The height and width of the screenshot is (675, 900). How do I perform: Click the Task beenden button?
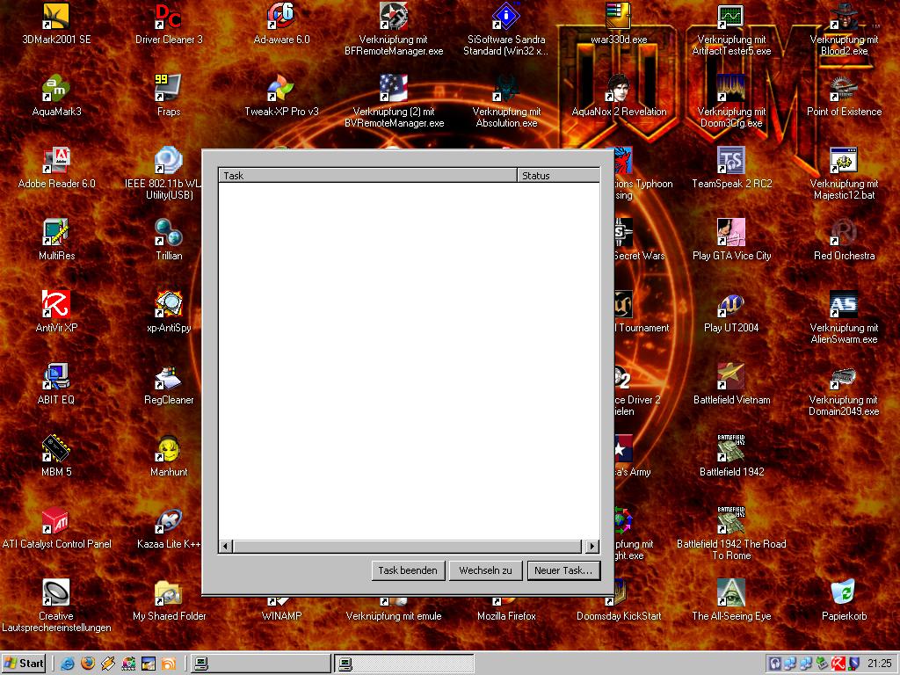pos(408,570)
